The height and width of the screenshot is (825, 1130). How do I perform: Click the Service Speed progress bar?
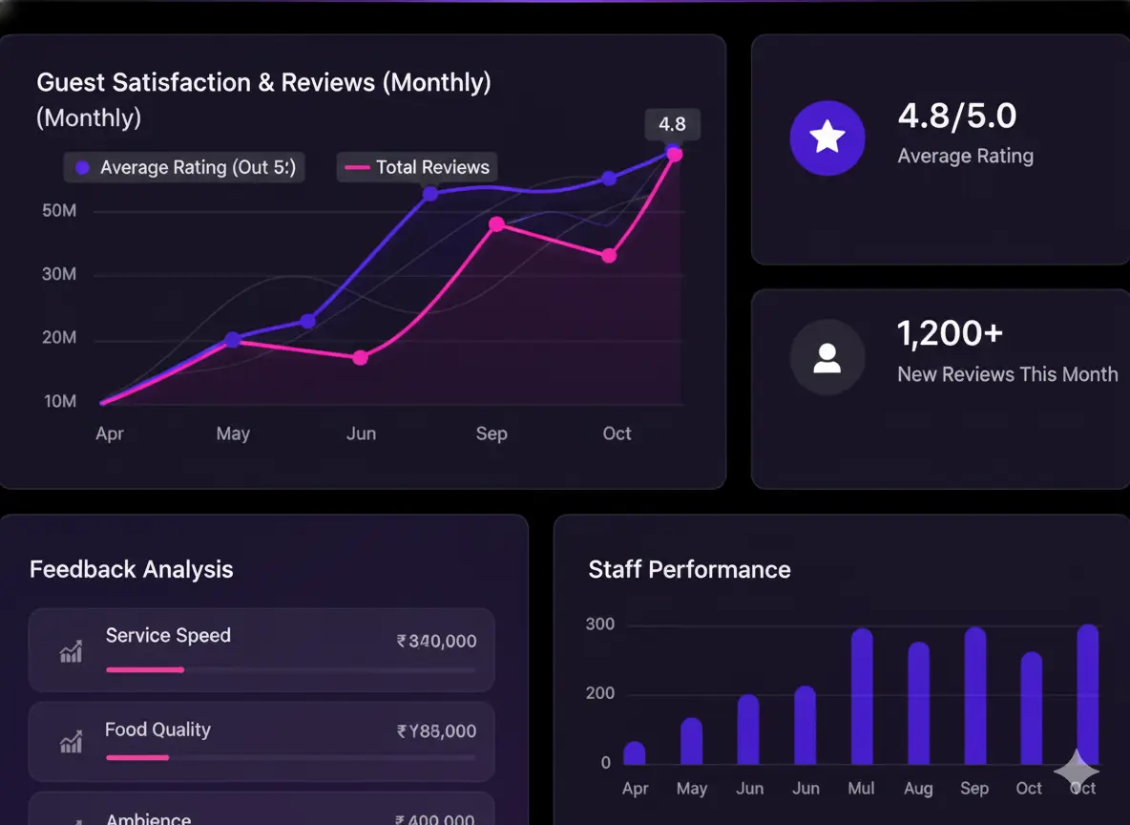click(290, 670)
